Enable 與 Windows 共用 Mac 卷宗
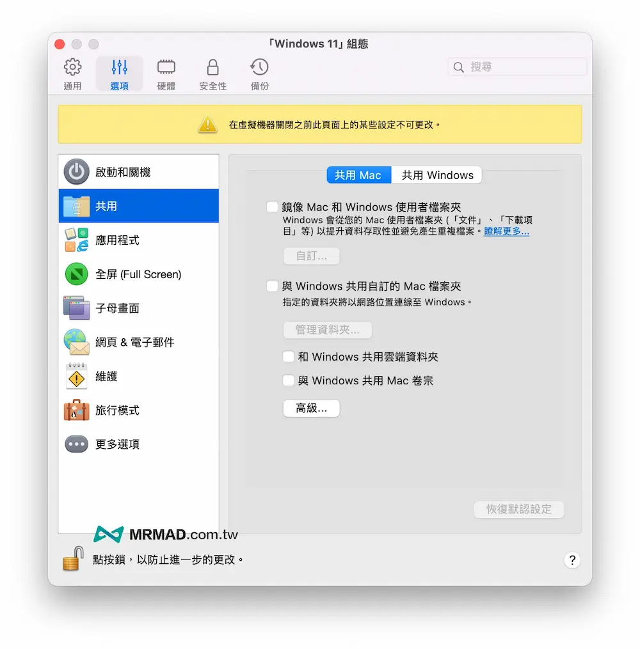 point(289,380)
